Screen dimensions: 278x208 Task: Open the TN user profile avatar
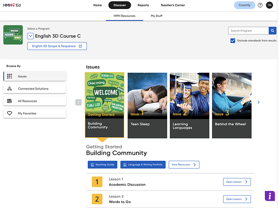click(x=269, y=5)
